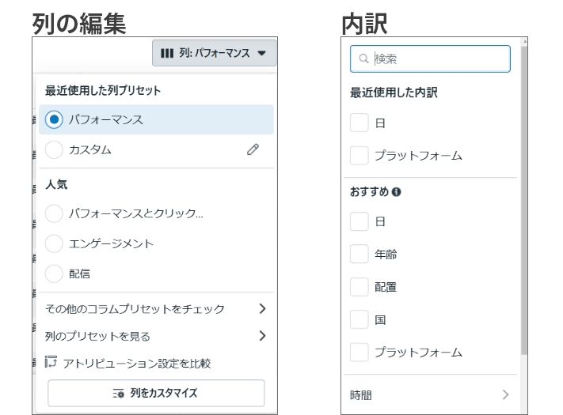Click the magnifier icon in the search box
The width and height of the screenshot is (563, 415).
363,58
